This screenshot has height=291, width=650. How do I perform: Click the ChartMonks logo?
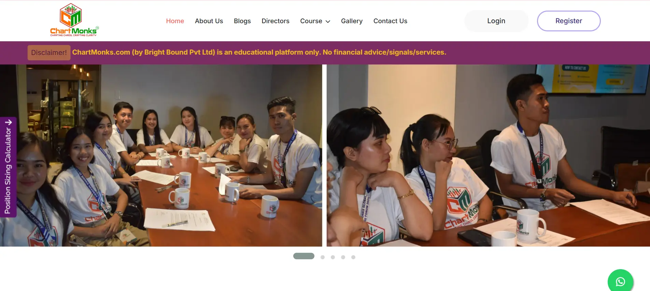74,20
